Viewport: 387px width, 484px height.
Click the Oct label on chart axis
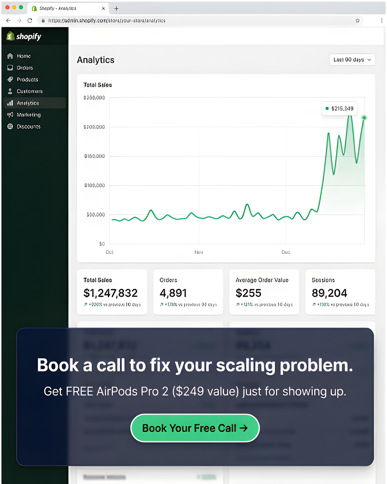point(110,252)
